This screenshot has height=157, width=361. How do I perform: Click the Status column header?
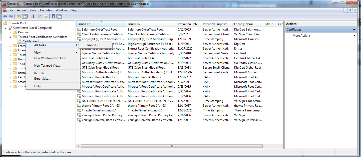270,24
